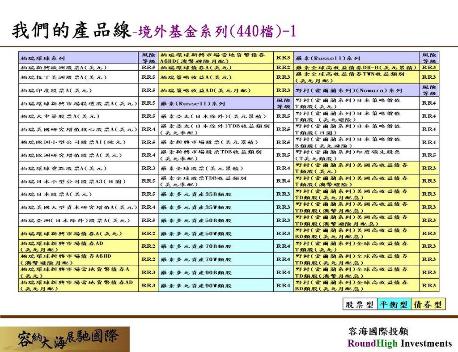Click the 野村印度領先股票 fund cell
This screenshot has width=458, height=352.
coord(356,155)
